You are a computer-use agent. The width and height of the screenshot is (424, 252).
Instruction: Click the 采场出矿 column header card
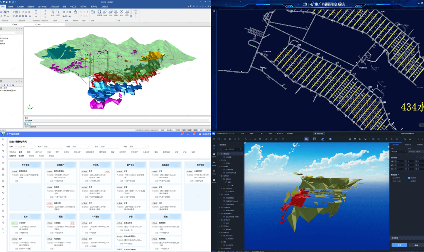click(x=166, y=165)
